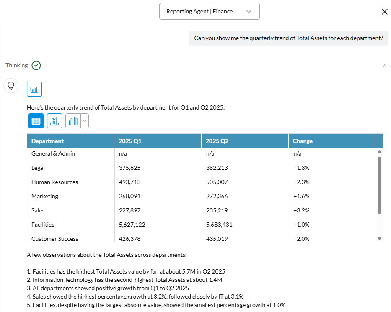This screenshot has height=312, width=391.
Task: Open chart type dropdown arrow
Action: click(85, 121)
